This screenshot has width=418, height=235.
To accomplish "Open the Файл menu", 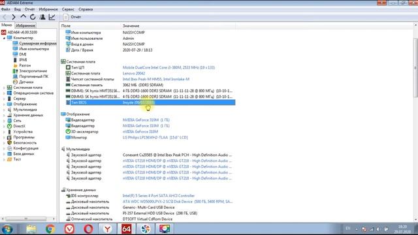I will (x=6, y=9).
